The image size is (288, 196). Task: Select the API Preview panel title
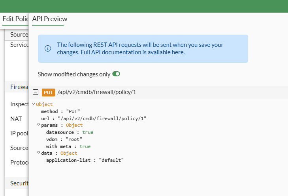(x=50, y=19)
